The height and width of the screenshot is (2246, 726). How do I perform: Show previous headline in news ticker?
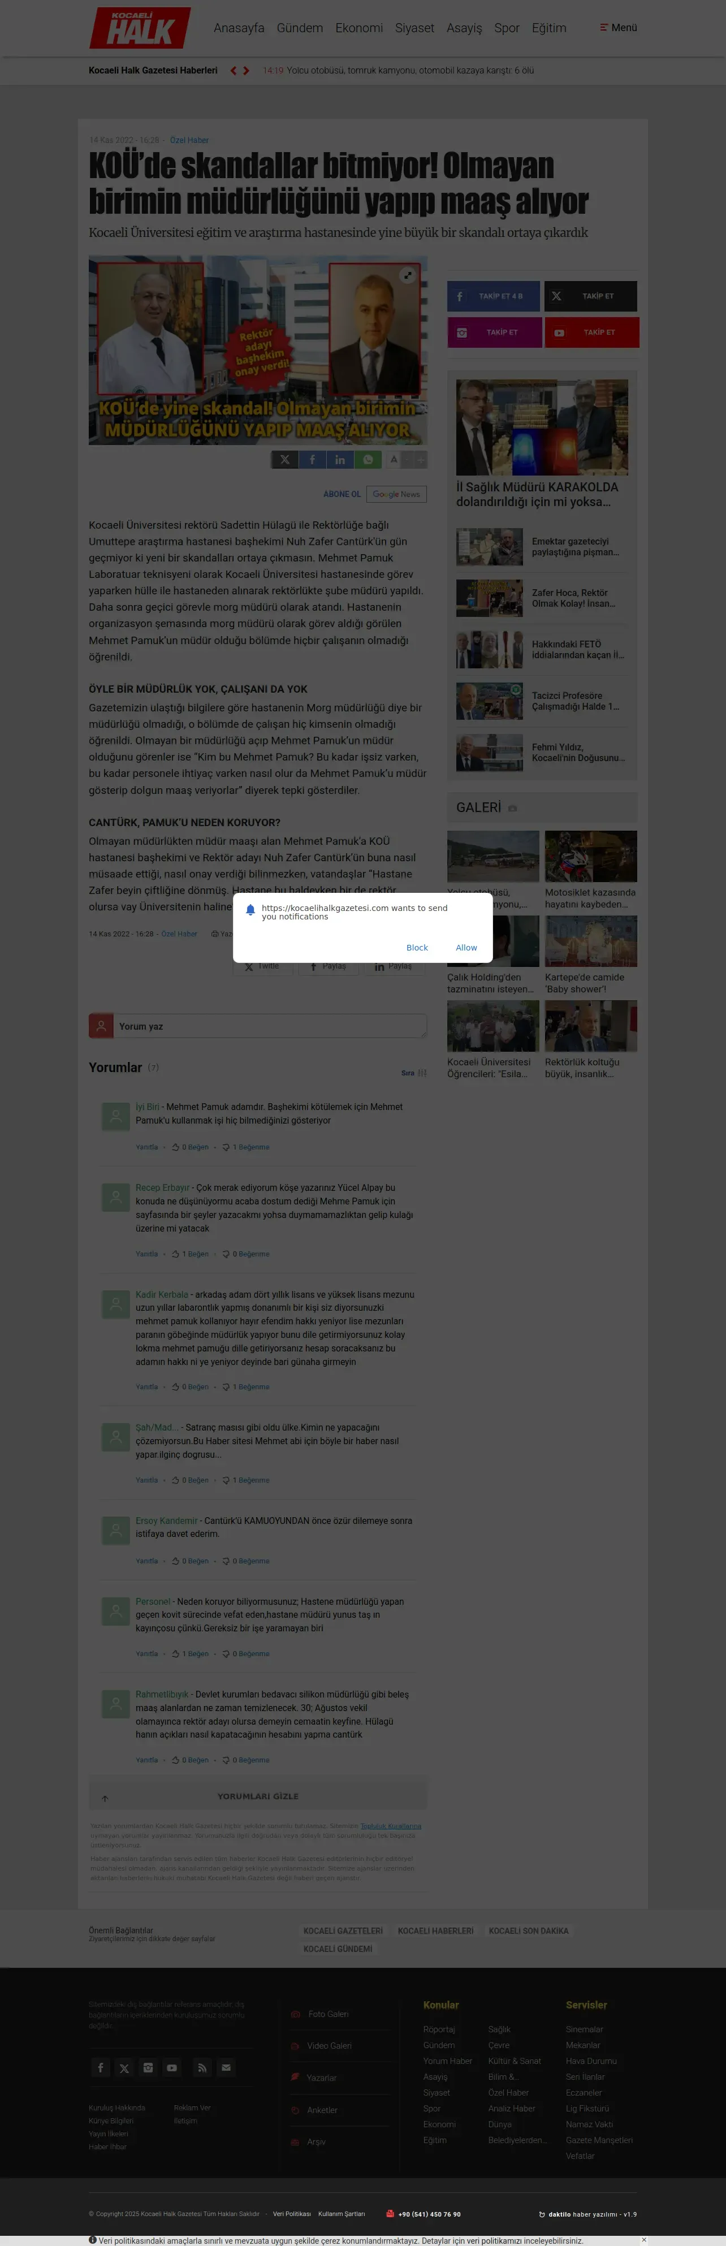[234, 71]
